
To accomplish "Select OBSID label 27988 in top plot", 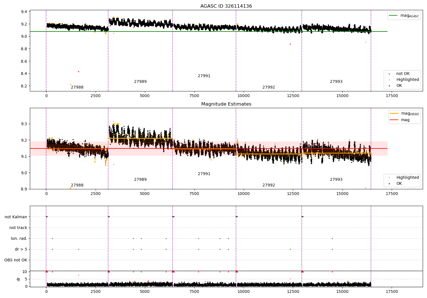I will pos(77,87).
